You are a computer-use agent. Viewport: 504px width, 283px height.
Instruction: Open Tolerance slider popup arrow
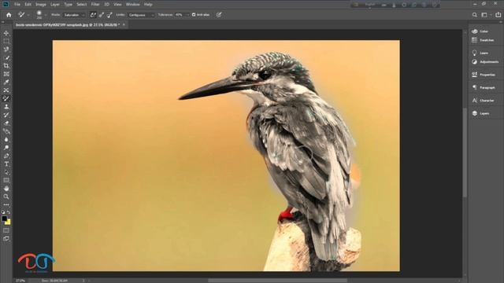pyautogui.click(x=187, y=15)
